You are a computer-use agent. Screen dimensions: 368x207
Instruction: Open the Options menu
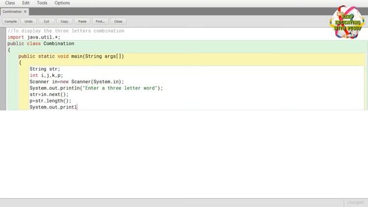point(62,3)
